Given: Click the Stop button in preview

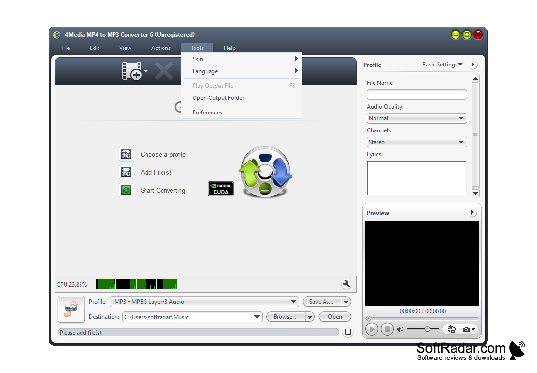Looking at the screenshot, I should click(x=387, y=329).
